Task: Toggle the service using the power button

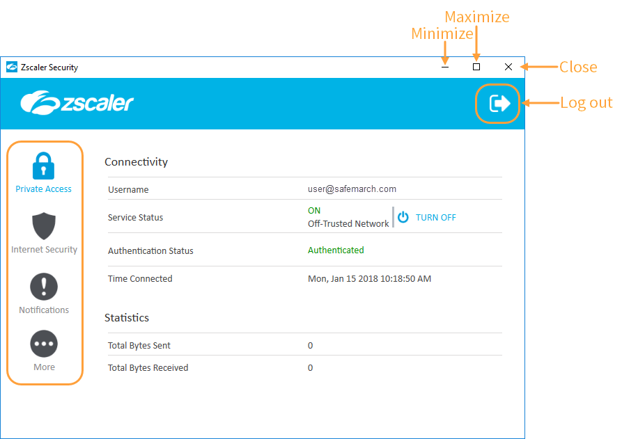Action: pyautogui.click(x=403, y=217)
